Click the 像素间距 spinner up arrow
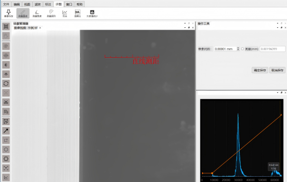The height and width of the screenshot is (182, 287). pyautogui.click(x=238, y=48)
